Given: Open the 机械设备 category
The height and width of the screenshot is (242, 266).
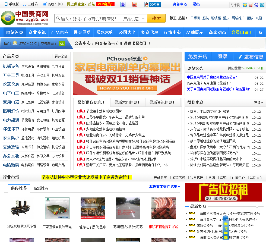Looking at the screenshot, I should [x=11, y=66].
